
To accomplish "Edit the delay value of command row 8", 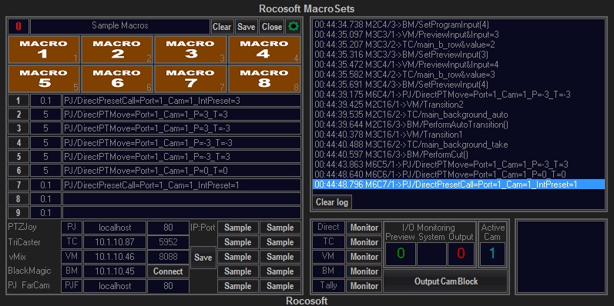I will (x=45, y=199).
